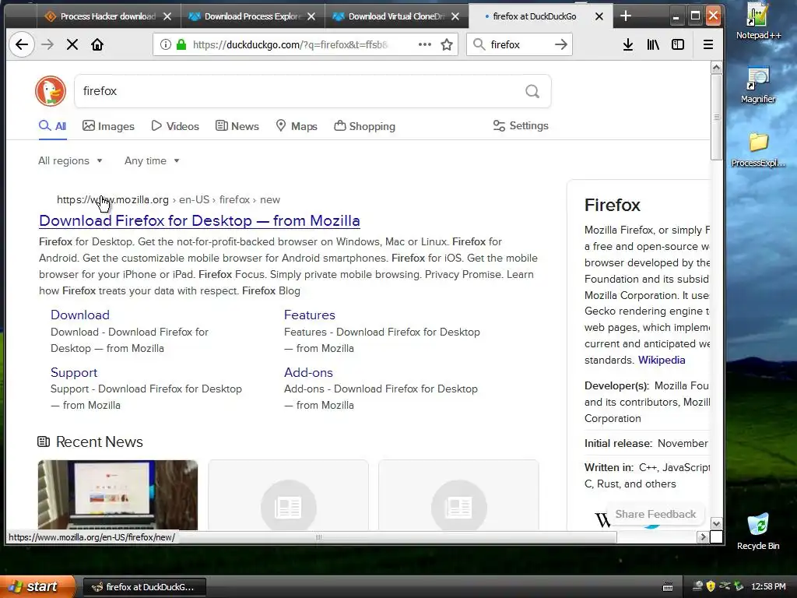Expand the All regions dropdown

click(x=71, y=160)
